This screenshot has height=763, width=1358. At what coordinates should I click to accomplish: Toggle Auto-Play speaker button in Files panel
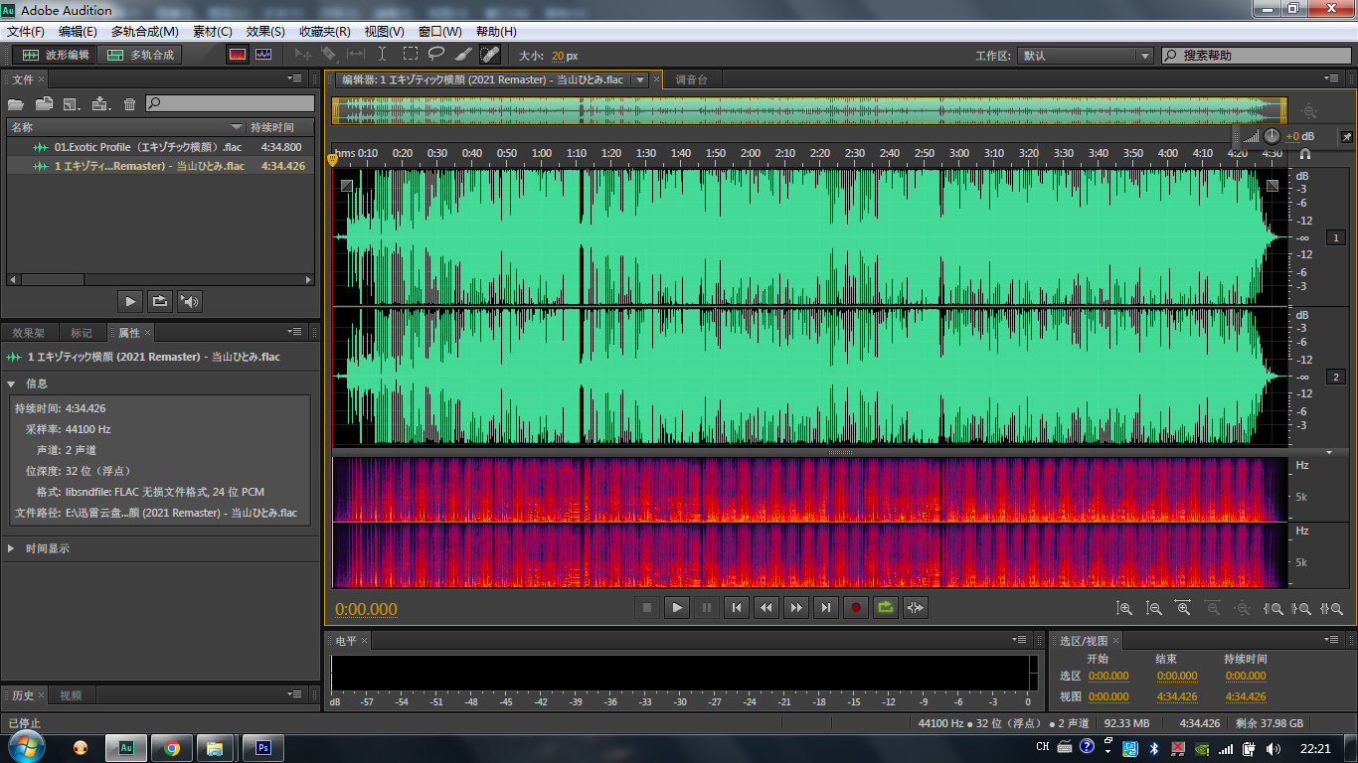point(189,301)
